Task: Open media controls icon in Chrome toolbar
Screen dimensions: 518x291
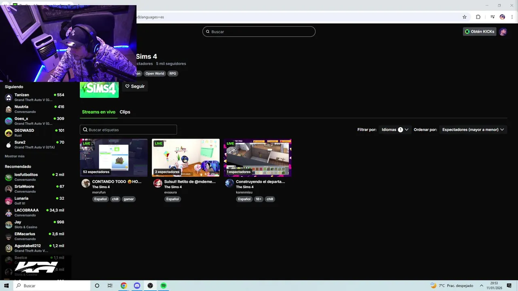Action: (493, 17)
